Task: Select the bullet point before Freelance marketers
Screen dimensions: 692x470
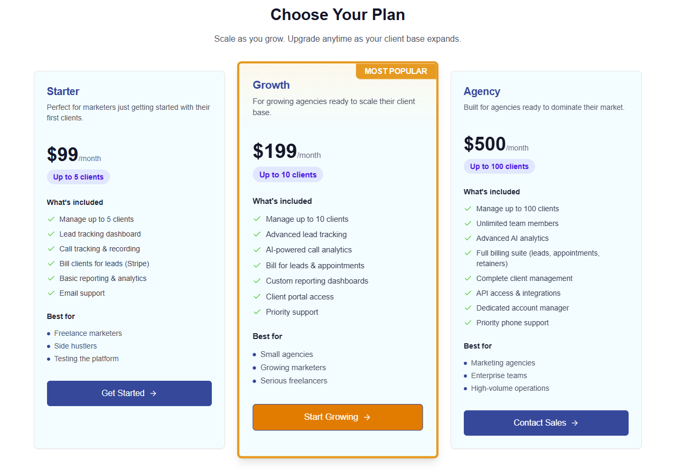Action: pyautogui.click(x=48, y=333)
